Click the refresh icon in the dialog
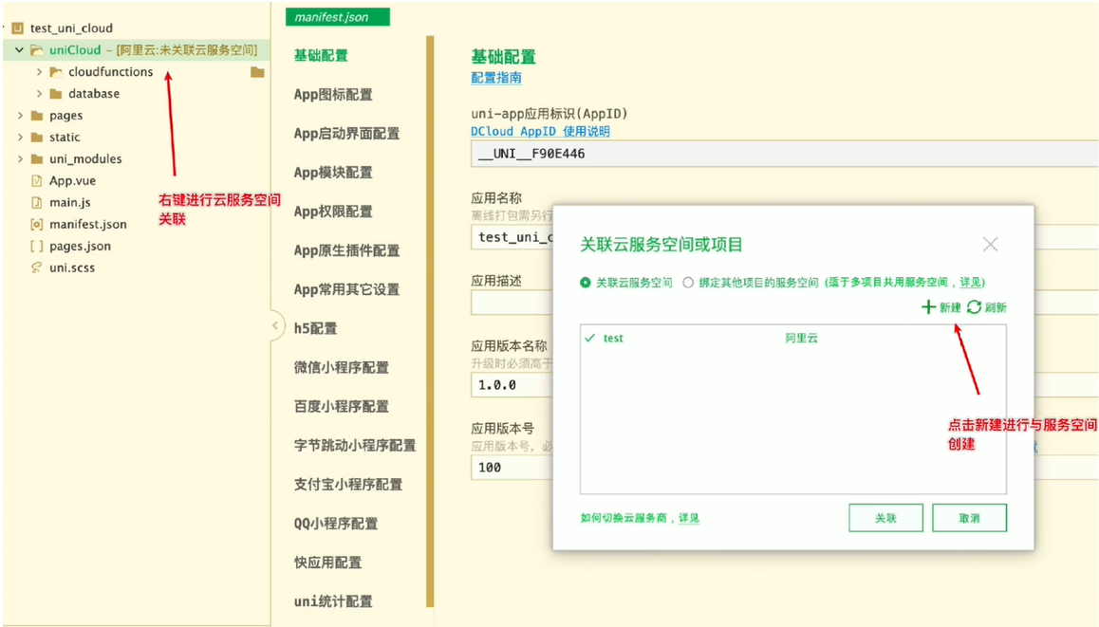 pos(975,307)
